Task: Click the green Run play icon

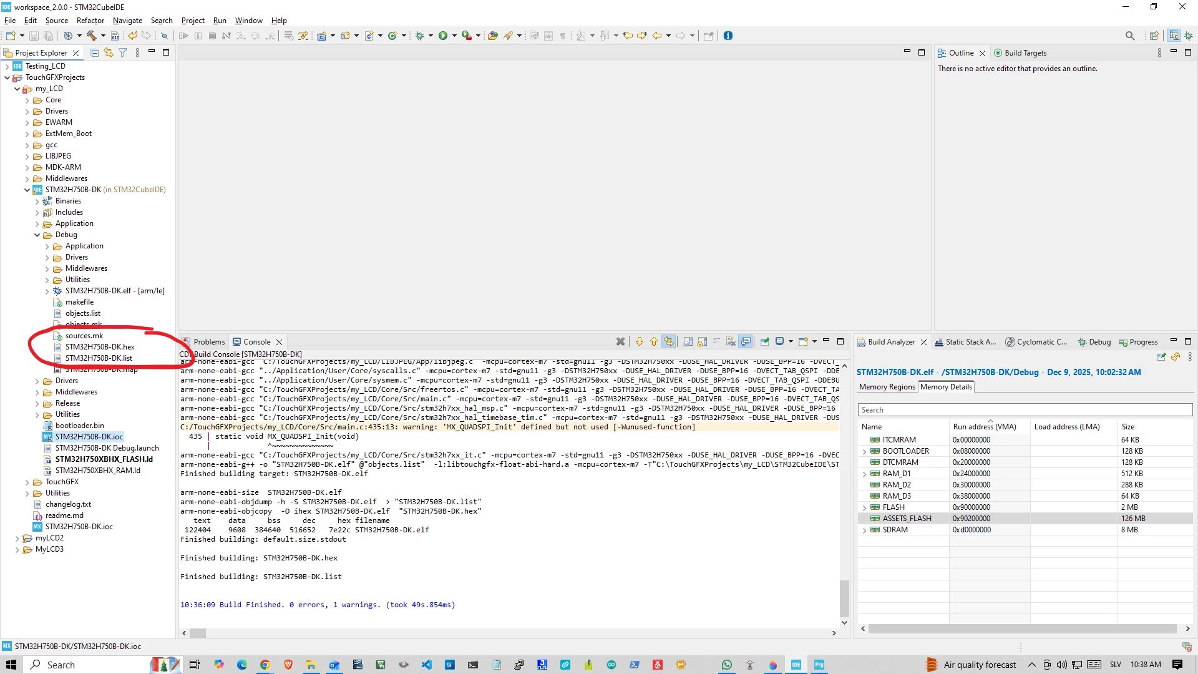Action: click(x=443, y=36)
